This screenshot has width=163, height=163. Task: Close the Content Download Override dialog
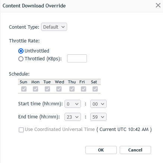pos(158,5)
